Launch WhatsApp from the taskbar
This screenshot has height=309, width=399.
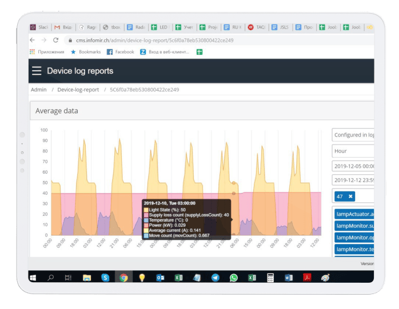(233, 278)
